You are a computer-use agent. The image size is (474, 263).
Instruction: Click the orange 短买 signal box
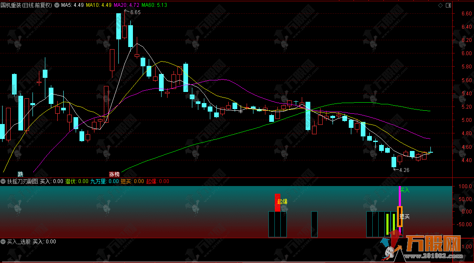coord(400,216)
